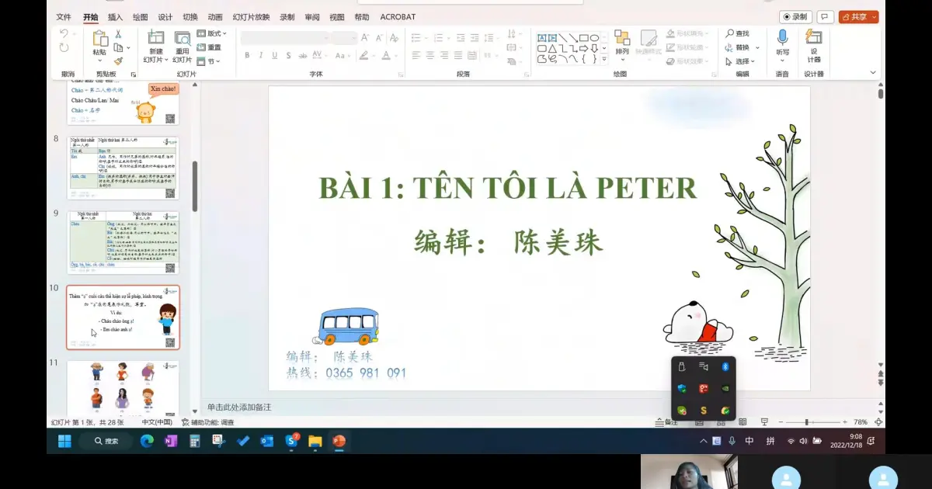932x489 pixels.
Task: Toggle left text alignment
Action: (x=416, y=55)
